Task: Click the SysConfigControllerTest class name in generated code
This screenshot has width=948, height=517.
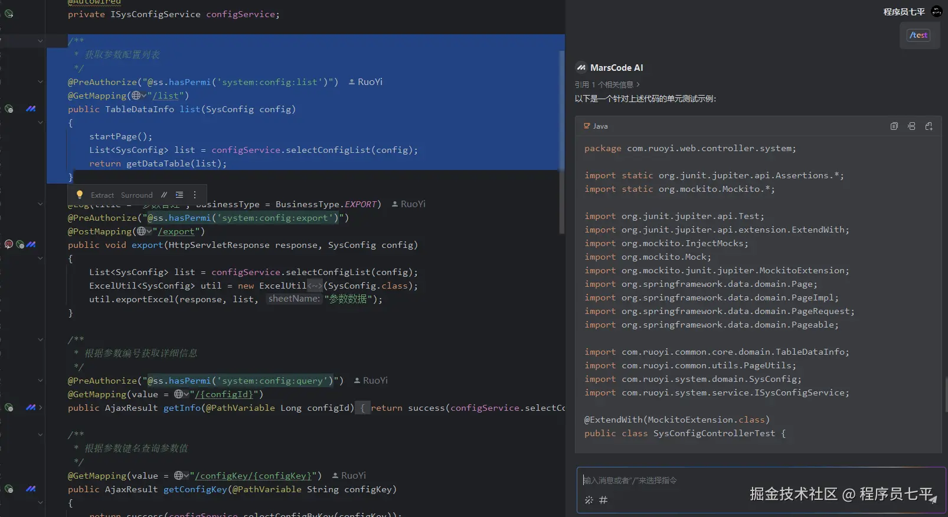Action: 714,433
